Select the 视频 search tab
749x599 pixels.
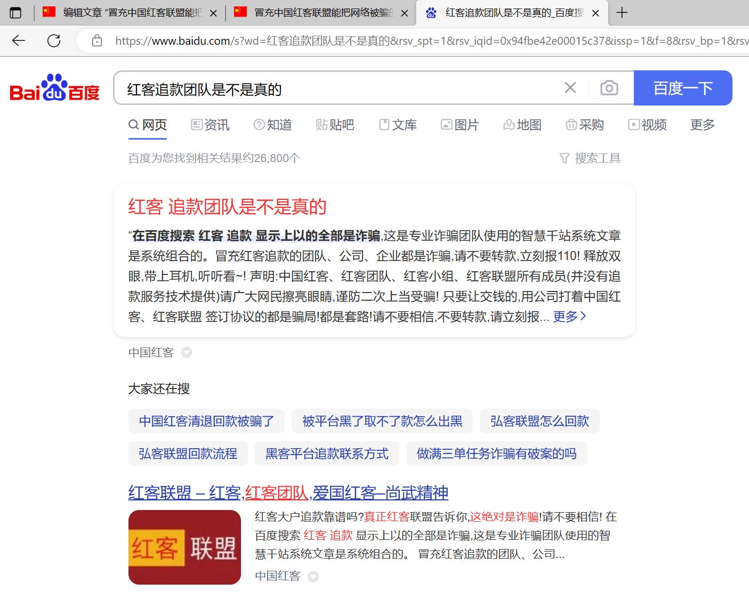[648, 125]
